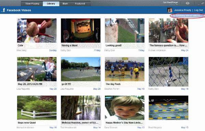Click the Mike Seay author name
The width and height of the screenshot is (205, 131).
[x=22, y=50]
